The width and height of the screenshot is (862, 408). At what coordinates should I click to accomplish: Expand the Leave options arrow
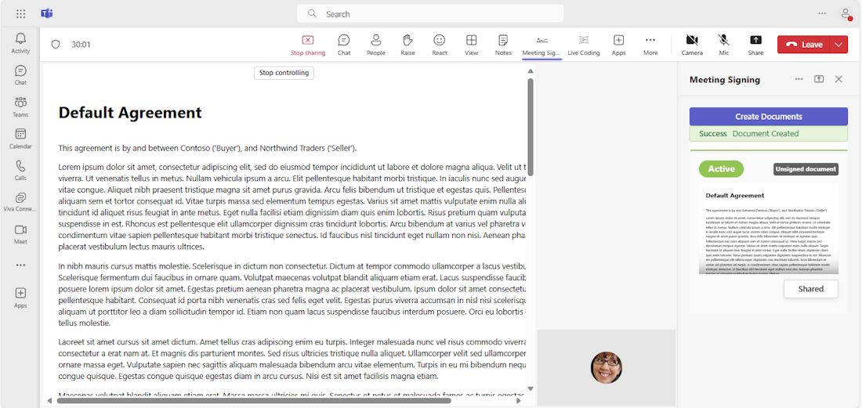pyautogui.click(x=838, y=45)
